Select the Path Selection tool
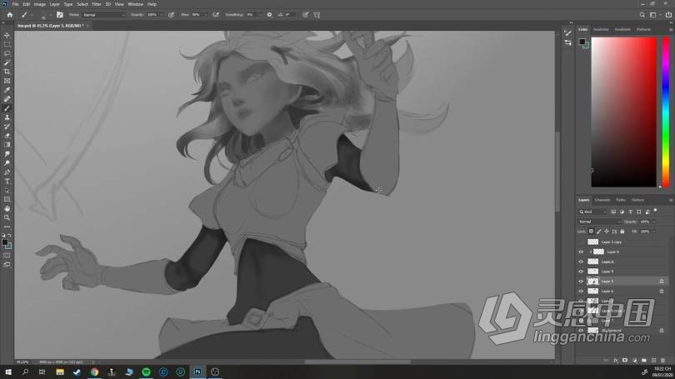The image size is (675, 379). (x=7, y=190)
